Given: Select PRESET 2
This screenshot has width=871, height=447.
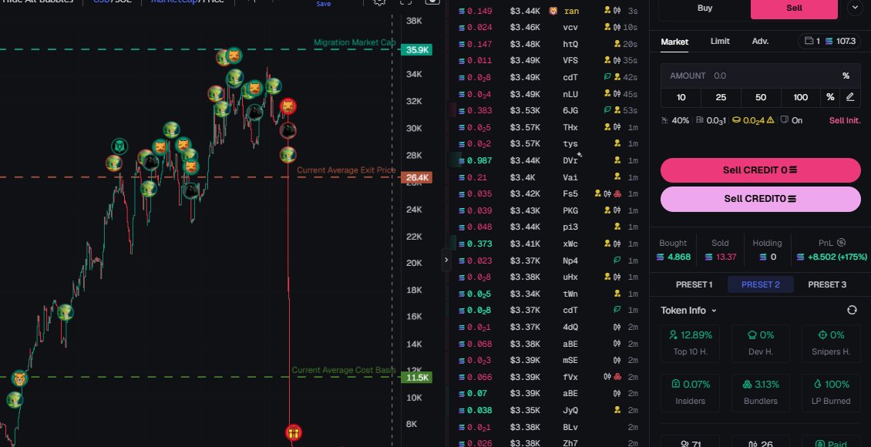Looking at the screenshot, I should (761, 284).
